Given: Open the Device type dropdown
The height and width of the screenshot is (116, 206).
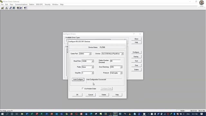Looking at the screenshot, I should pyautogui.click(x=122, y=54).
